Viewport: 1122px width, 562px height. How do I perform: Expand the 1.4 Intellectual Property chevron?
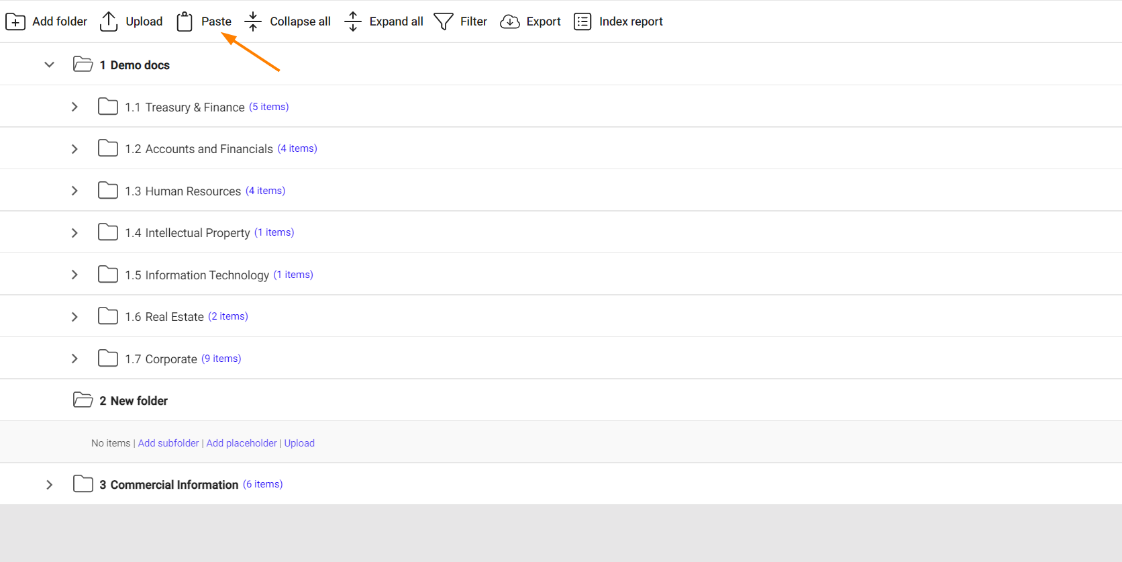74,232
